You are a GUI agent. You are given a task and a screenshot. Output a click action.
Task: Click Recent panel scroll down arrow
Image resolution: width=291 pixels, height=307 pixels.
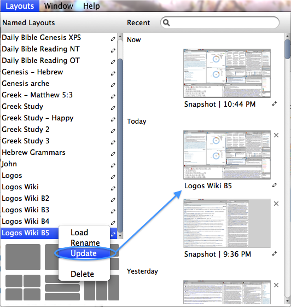(287, 301)
